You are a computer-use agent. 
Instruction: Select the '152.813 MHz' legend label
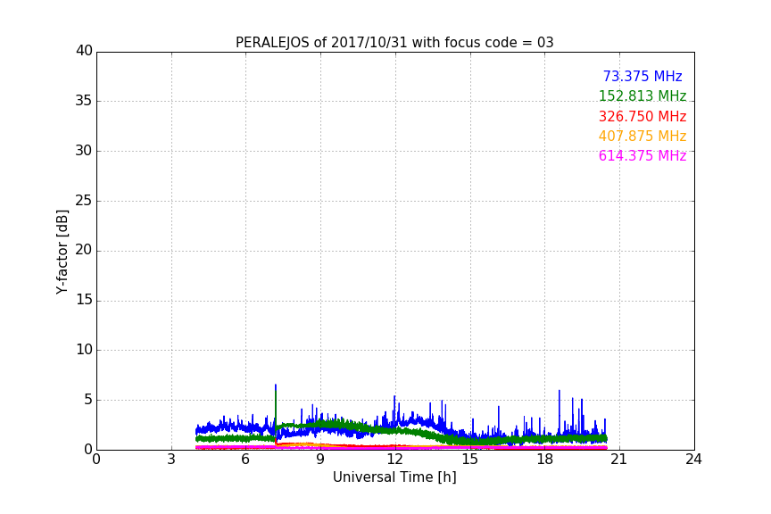tap(642, 96)
